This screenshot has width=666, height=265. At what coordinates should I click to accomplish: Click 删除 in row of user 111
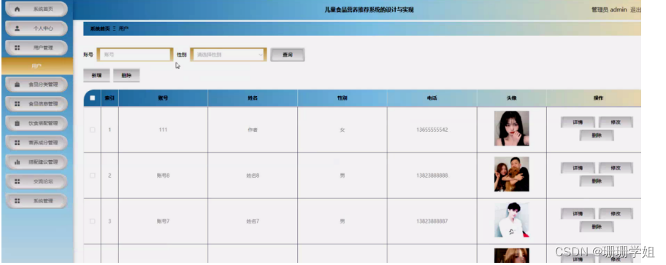[597, 135]
